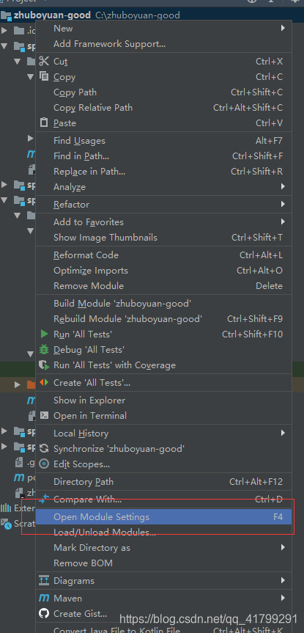Open Module Settings
Viewport: 304px width, 633px height.
pos(163,516)
